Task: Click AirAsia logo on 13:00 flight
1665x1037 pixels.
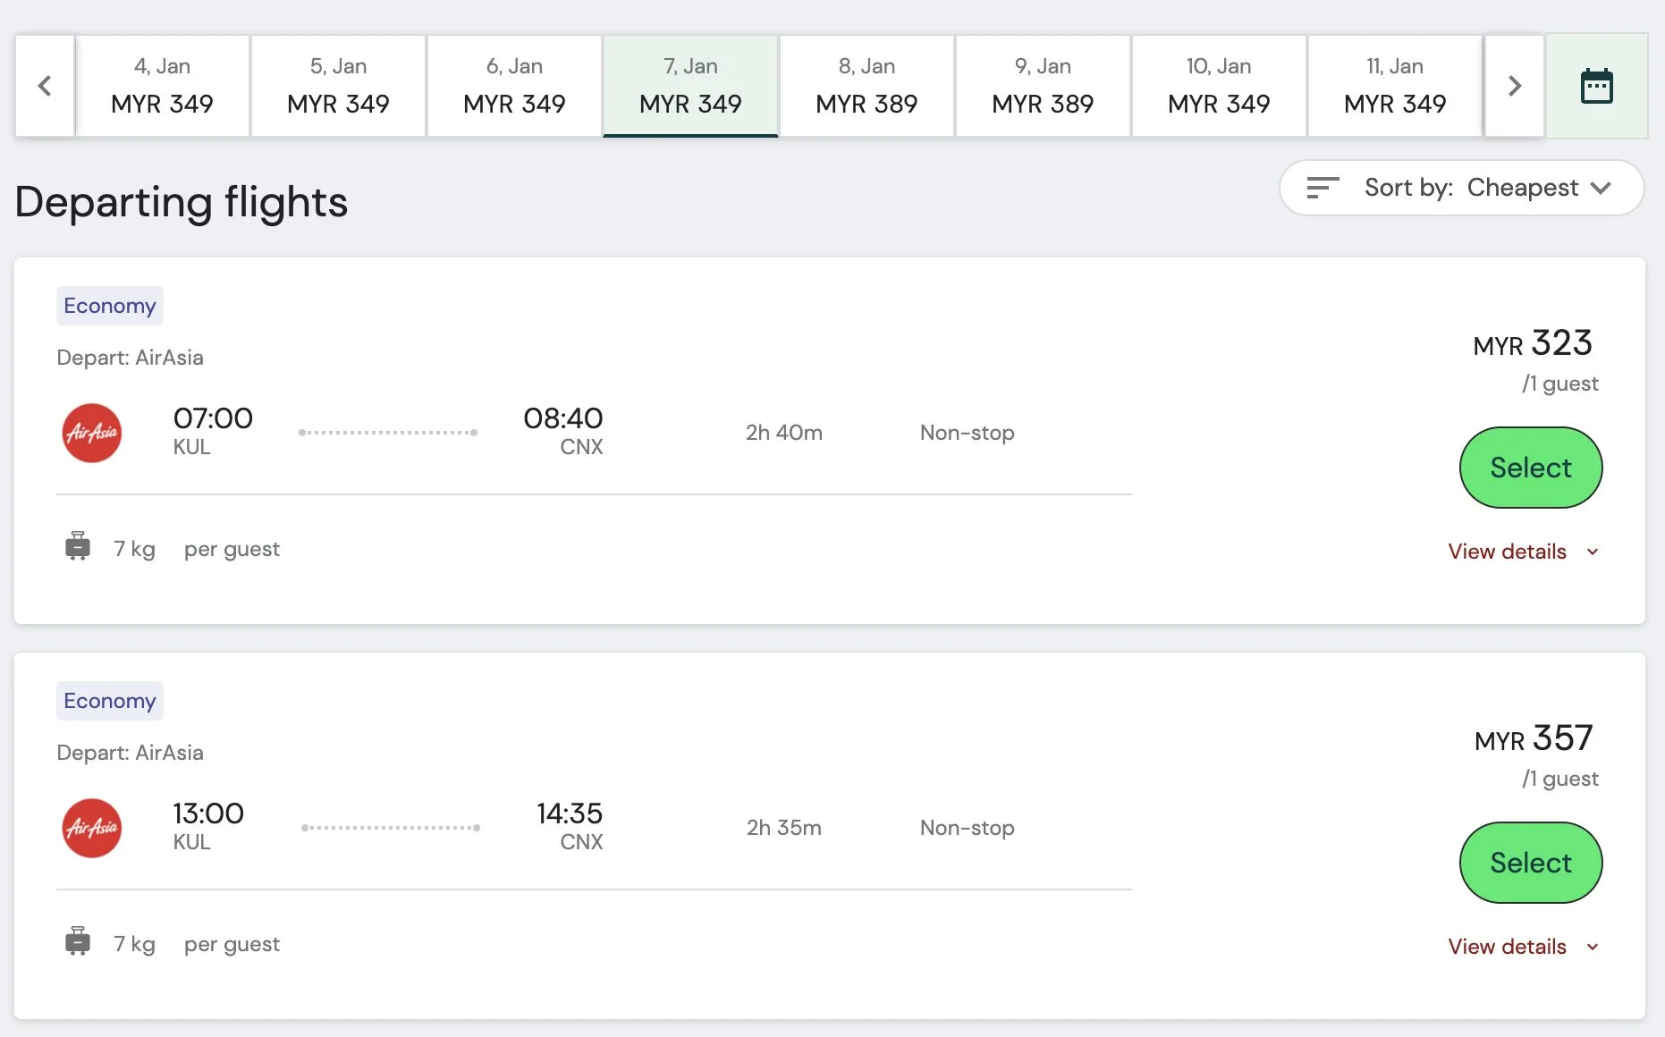Action: pyautogui.click(x=92, y=828)
